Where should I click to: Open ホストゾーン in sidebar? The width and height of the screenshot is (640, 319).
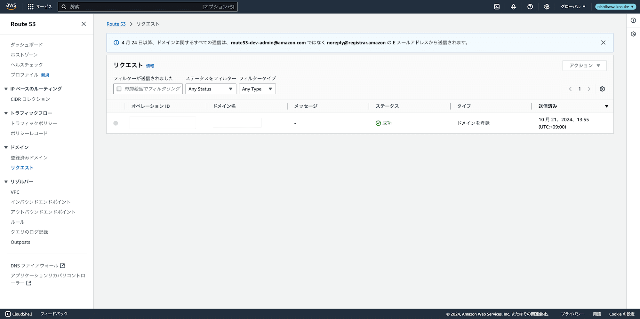point(24,55)
